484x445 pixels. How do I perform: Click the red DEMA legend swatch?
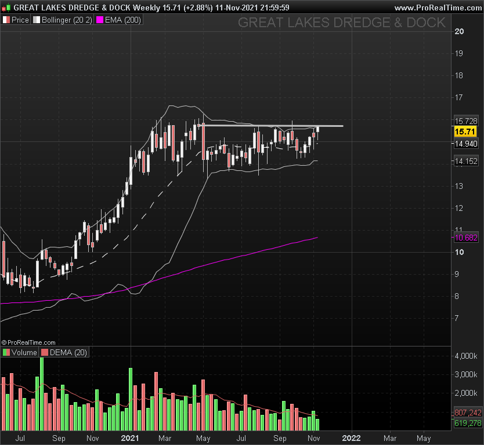click(45, 352)
